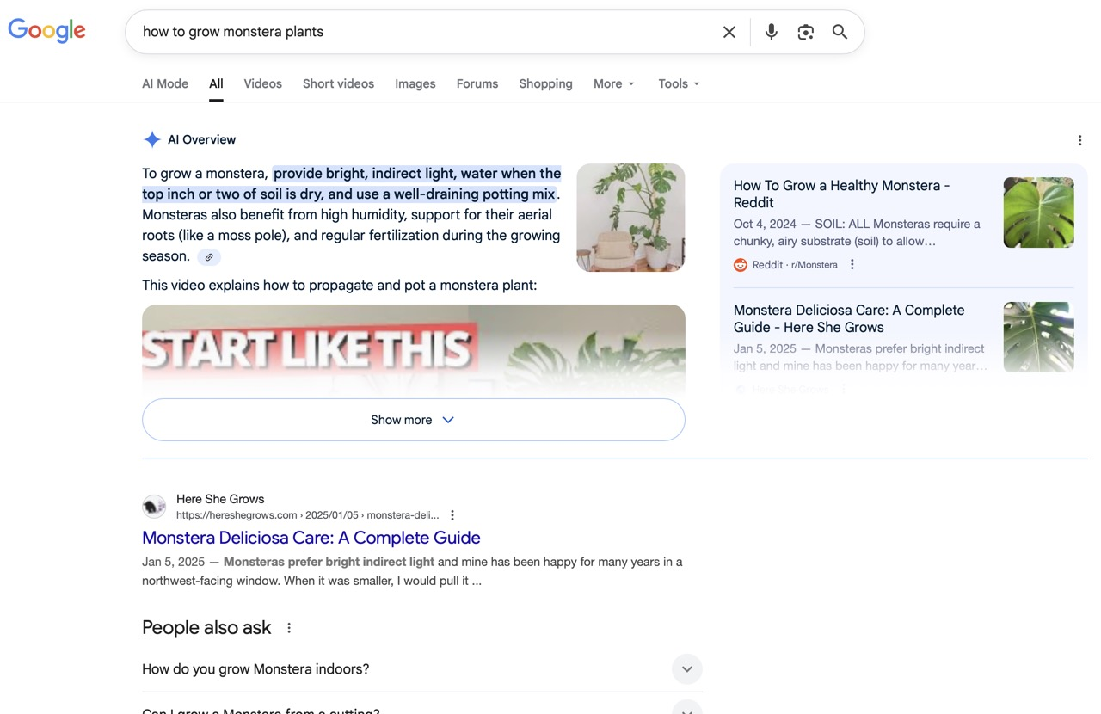The width and height of the screenshot is (1101, 714).
Task: Open AI Overview three-dot options menu
Action: point(1079,140)
